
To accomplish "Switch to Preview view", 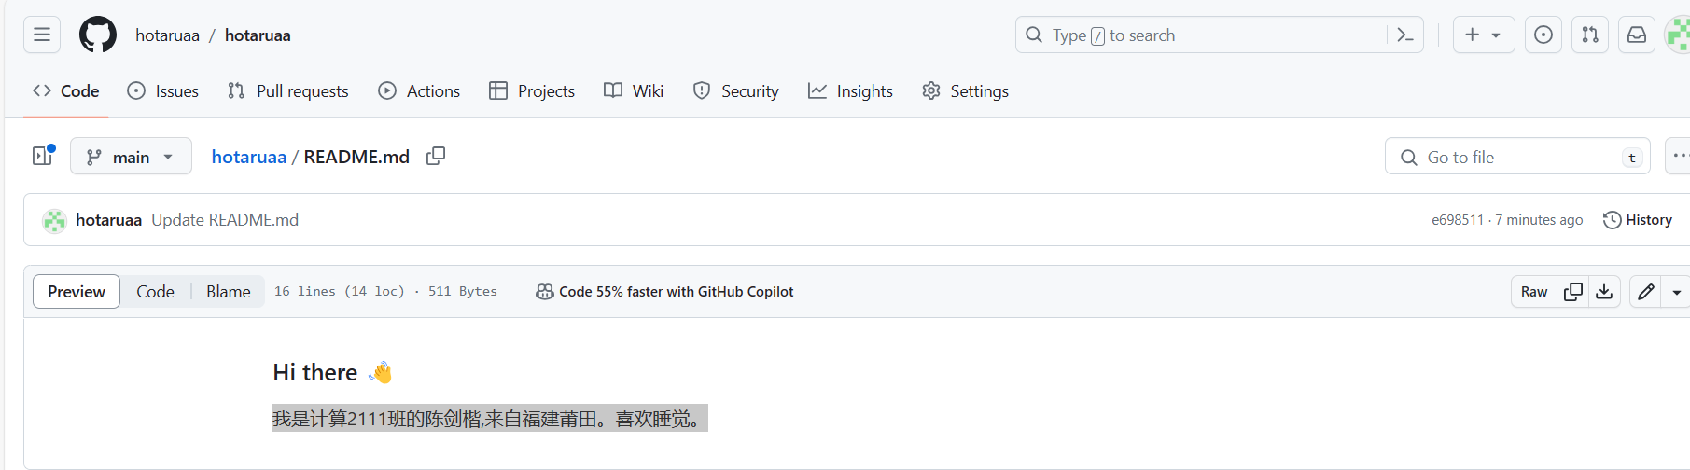I will coord(77,292).
